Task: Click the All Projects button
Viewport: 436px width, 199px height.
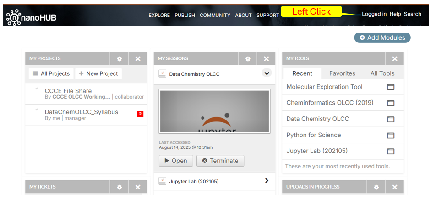Action: coord(51,74)
